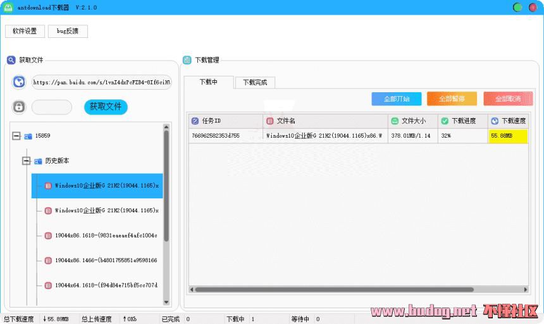Select the 下载中 tab
The width and height of the screenshot is (544, 324).
click(208, 82)
